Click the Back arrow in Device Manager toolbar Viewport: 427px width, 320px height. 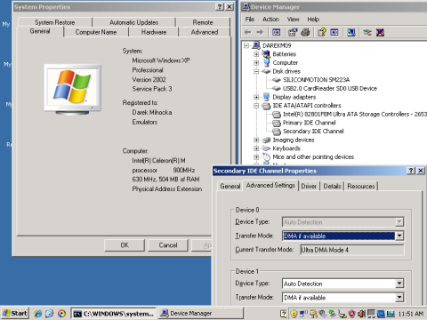point(248,32)
